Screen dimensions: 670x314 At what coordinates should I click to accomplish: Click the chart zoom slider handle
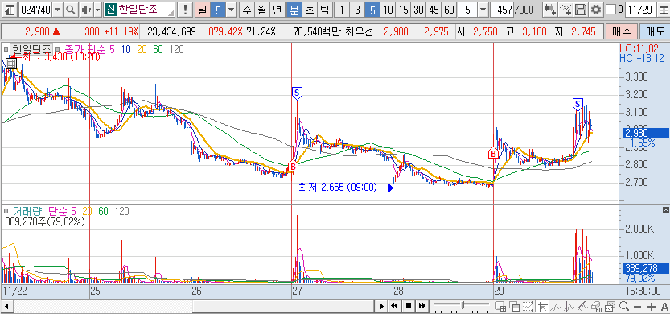462,306
